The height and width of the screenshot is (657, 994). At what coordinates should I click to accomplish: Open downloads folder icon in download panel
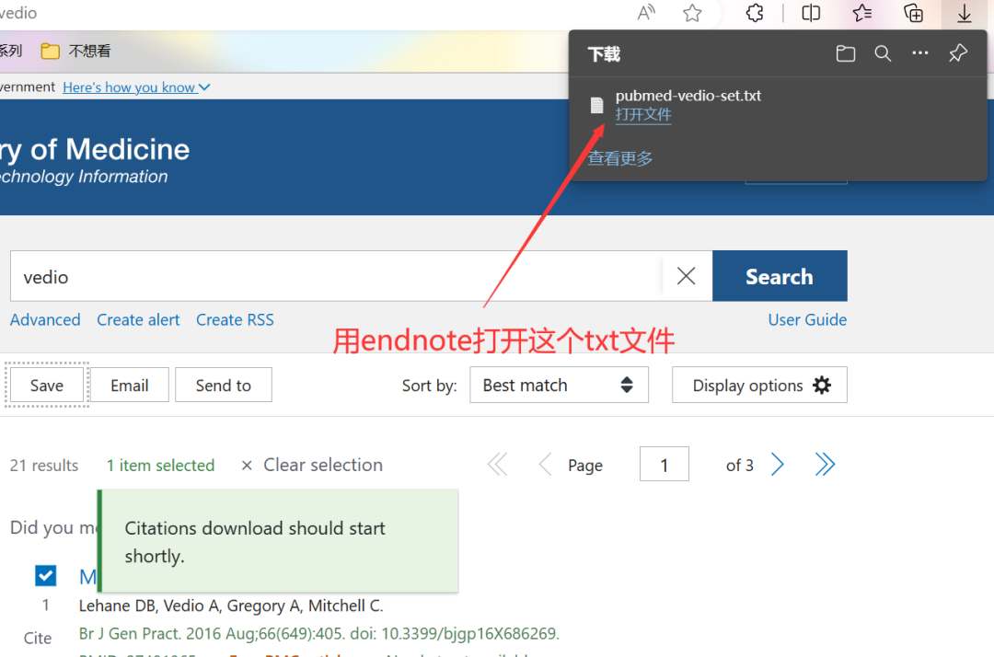(x=846, y=54)
